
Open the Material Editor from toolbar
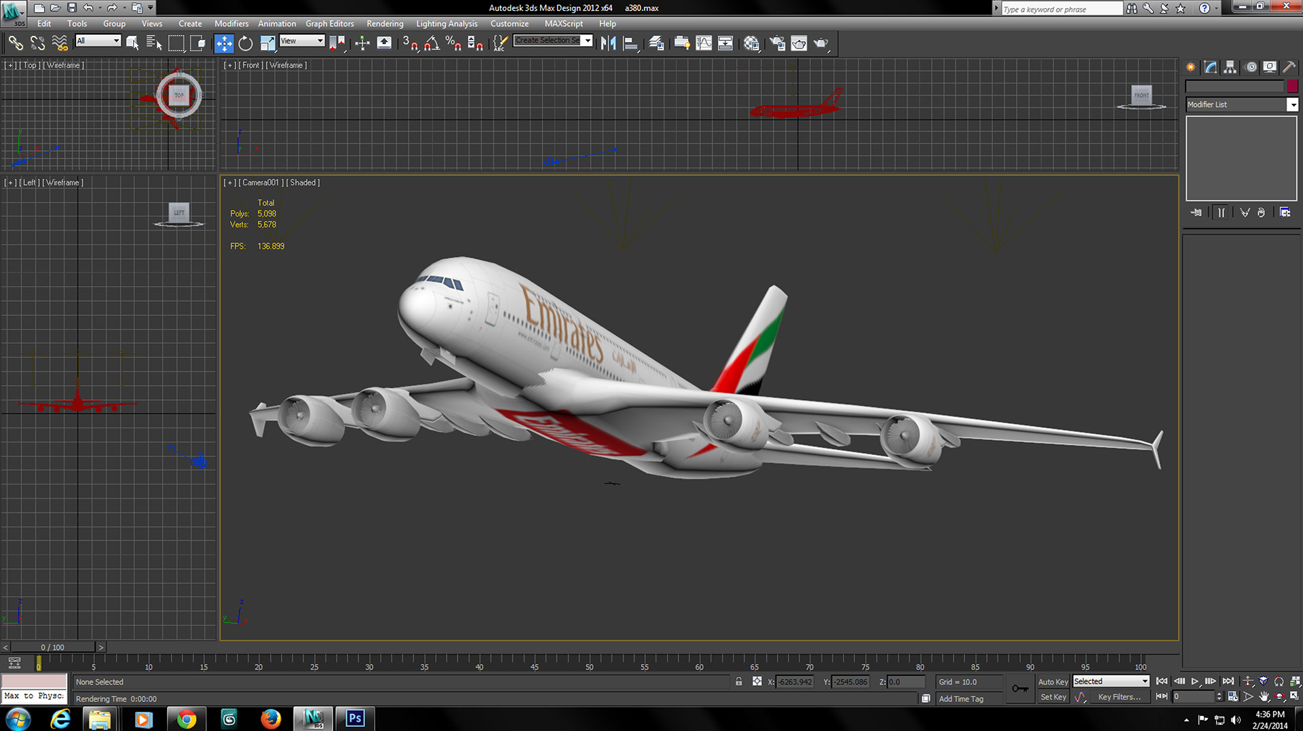click(x=751, y=43)
